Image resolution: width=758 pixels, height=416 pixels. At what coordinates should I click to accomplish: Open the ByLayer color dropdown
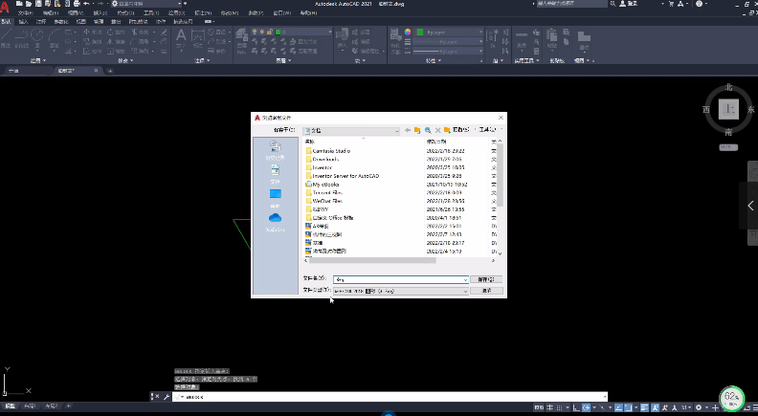click(x=480, y=32)
